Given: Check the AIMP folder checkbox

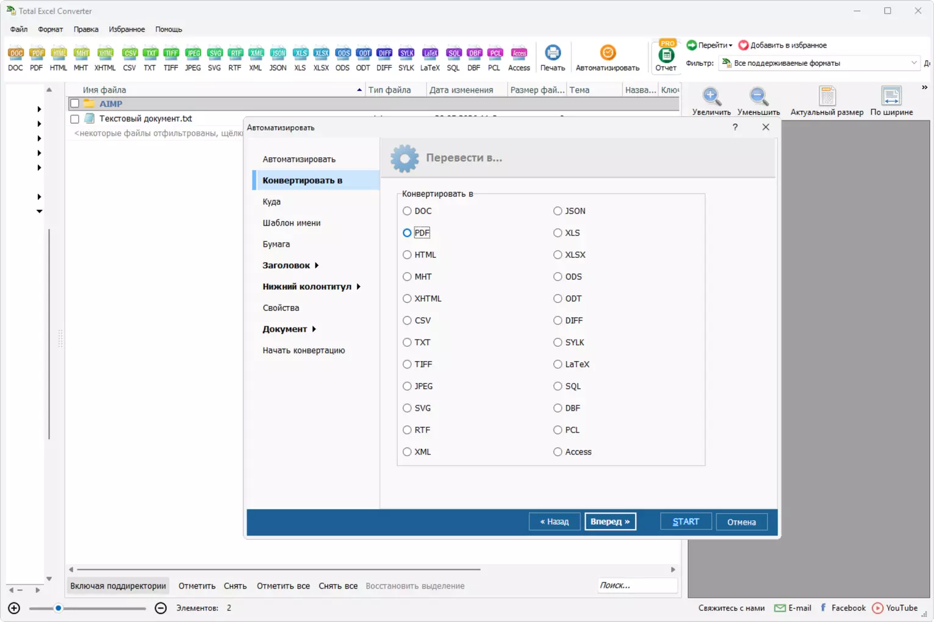Looking at the screenshot, I should click(x=74, y=104).
